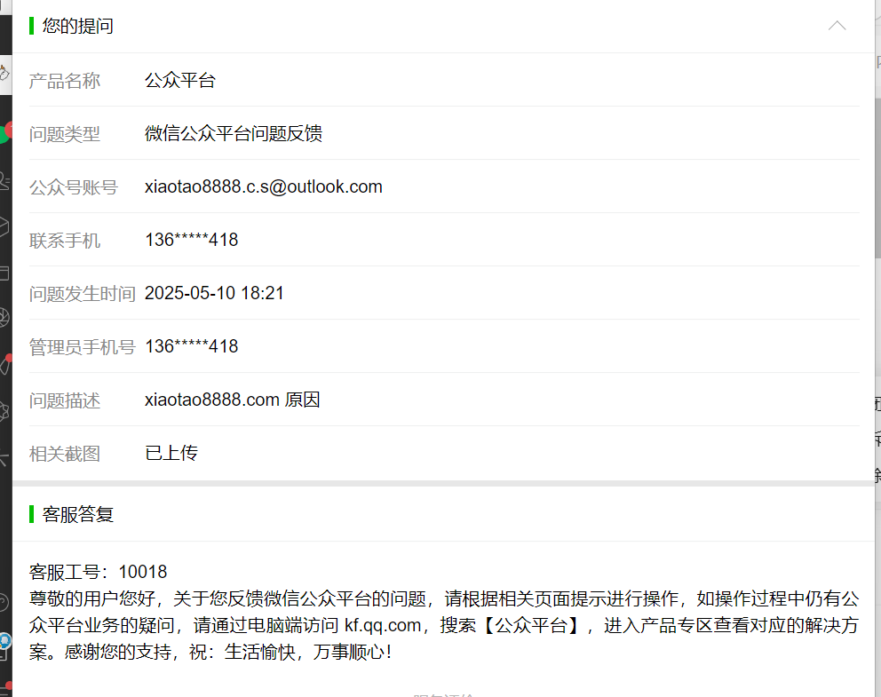Select the description xiaotao8888.com 原因
881x697 pixels.
click(x=232, y=400)
